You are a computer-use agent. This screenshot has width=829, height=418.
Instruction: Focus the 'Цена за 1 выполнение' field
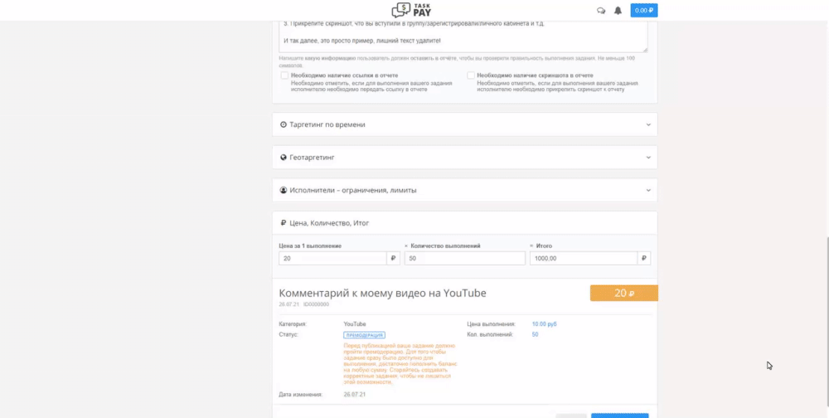[332, 258]
